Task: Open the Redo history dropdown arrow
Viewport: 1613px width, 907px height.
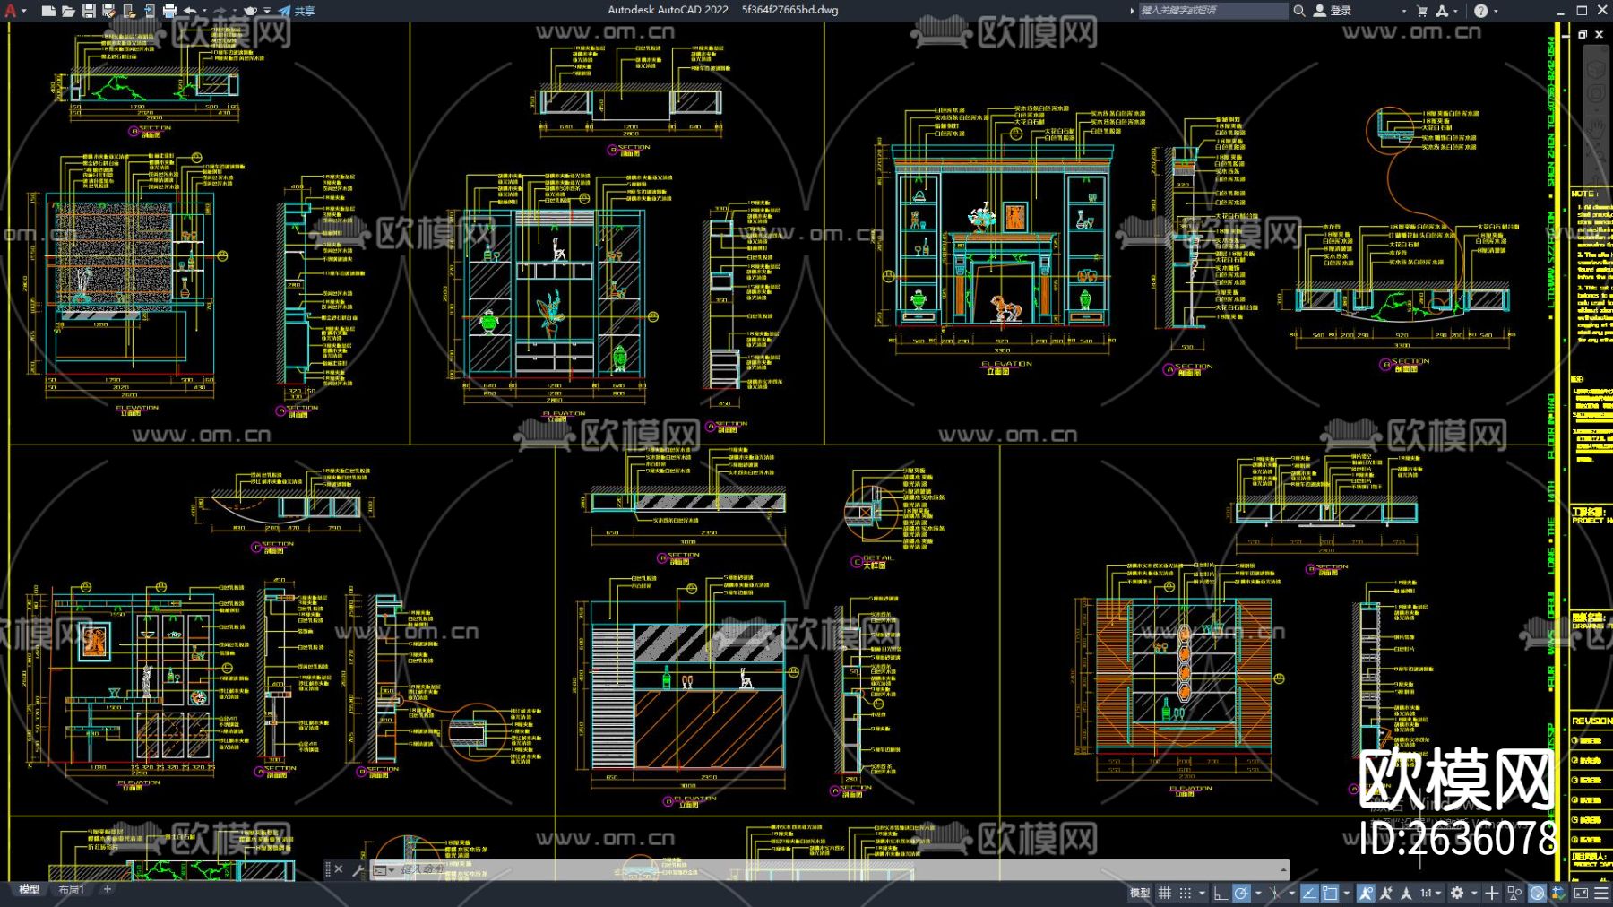Action: [235, 11]
